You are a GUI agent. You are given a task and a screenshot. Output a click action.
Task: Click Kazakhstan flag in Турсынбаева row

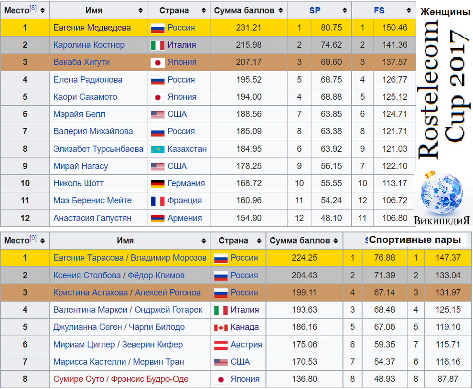click(158, 149)
